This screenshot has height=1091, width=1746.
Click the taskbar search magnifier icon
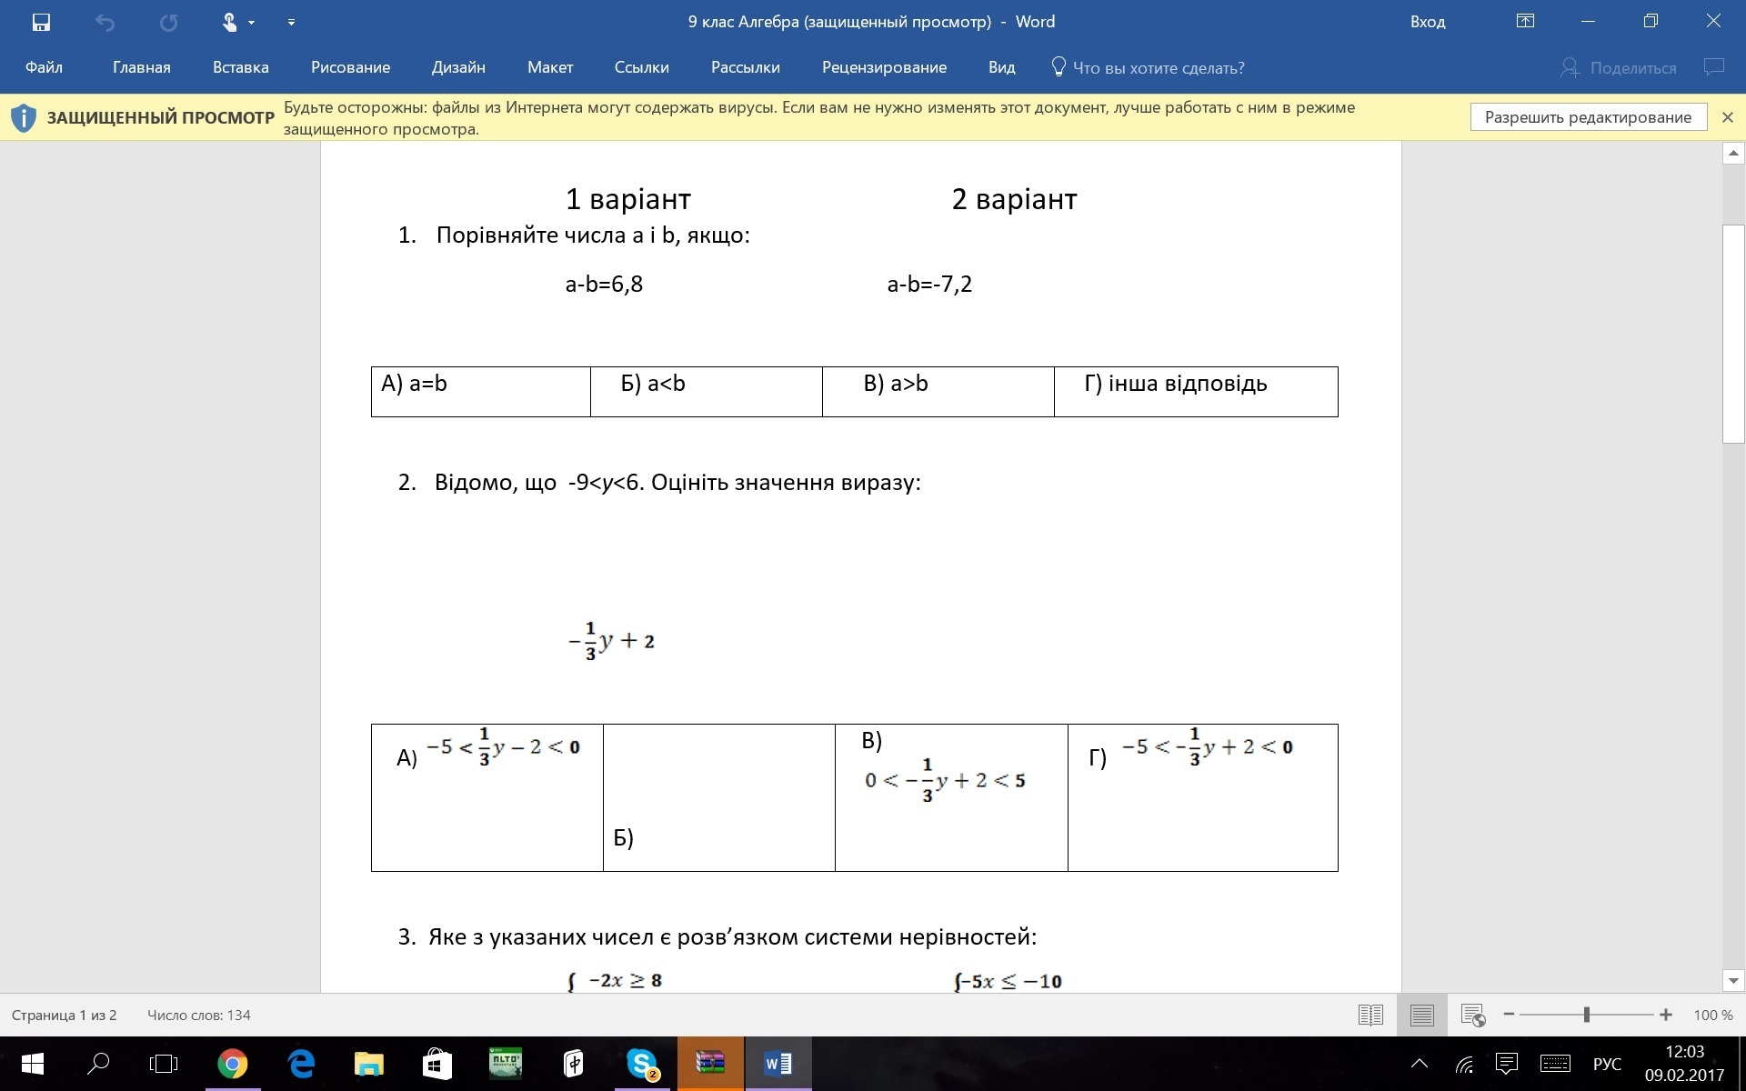point(98,1063)
